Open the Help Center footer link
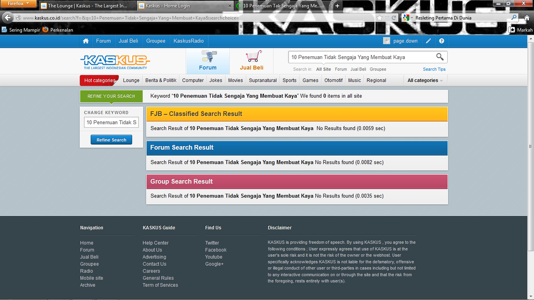534x300 pixels. [x=156, y=243]
